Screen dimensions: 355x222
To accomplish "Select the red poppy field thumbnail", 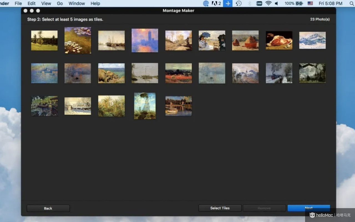I will [178, 73].
